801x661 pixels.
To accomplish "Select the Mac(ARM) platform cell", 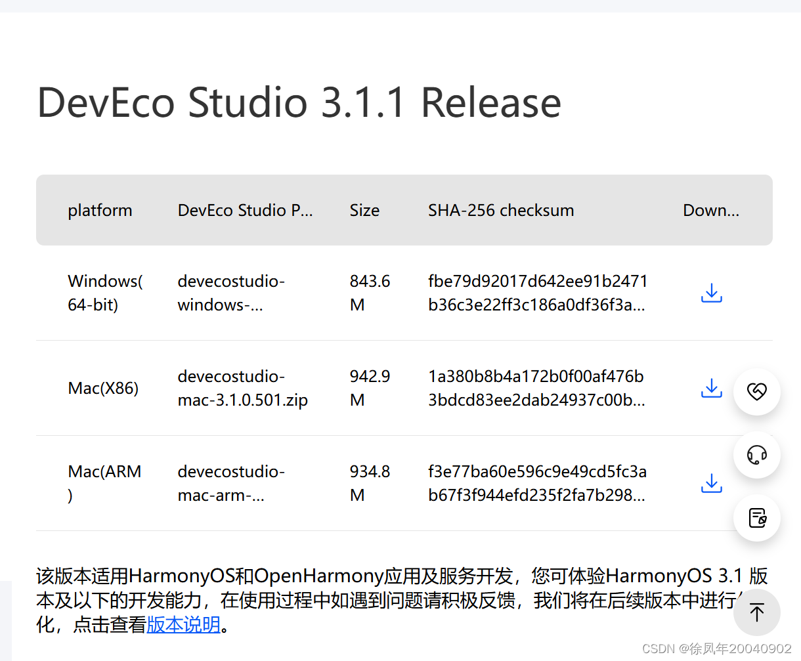I will pyautogui.click(x=104, y=483).
